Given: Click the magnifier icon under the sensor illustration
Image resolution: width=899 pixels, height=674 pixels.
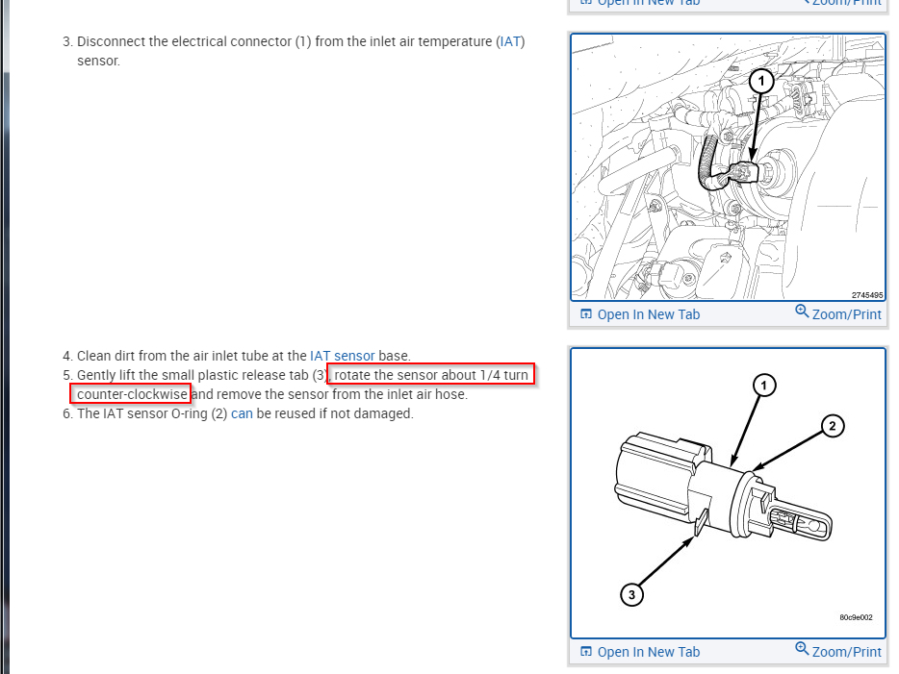Looking at the screenshot, I should (x=802, y=649).
